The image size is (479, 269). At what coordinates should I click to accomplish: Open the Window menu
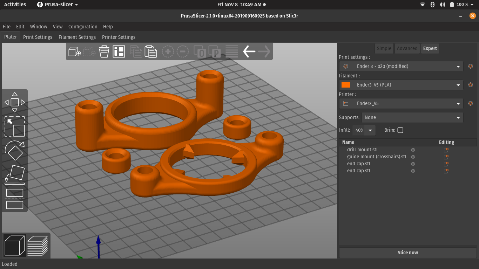click(x=39, y=27)
